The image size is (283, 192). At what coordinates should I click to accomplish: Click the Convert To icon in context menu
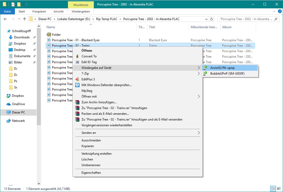click(x=77, y=56)
